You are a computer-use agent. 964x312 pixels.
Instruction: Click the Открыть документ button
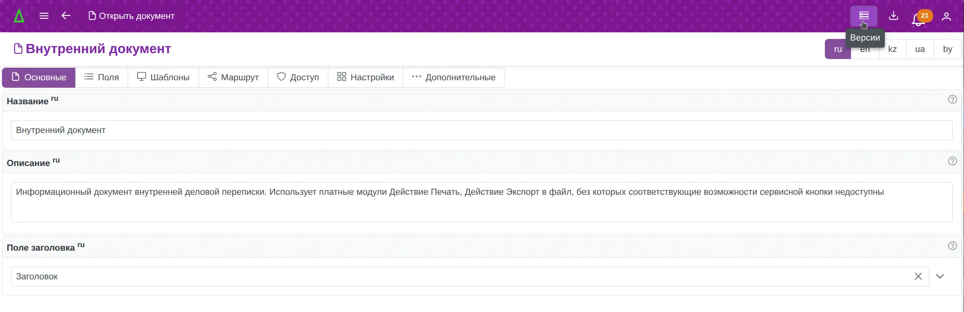132,16
